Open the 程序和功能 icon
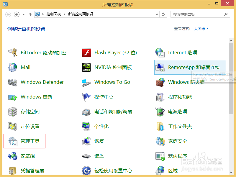Image resolution: width=236 pixels, height=177 pixels. point(160,97)
